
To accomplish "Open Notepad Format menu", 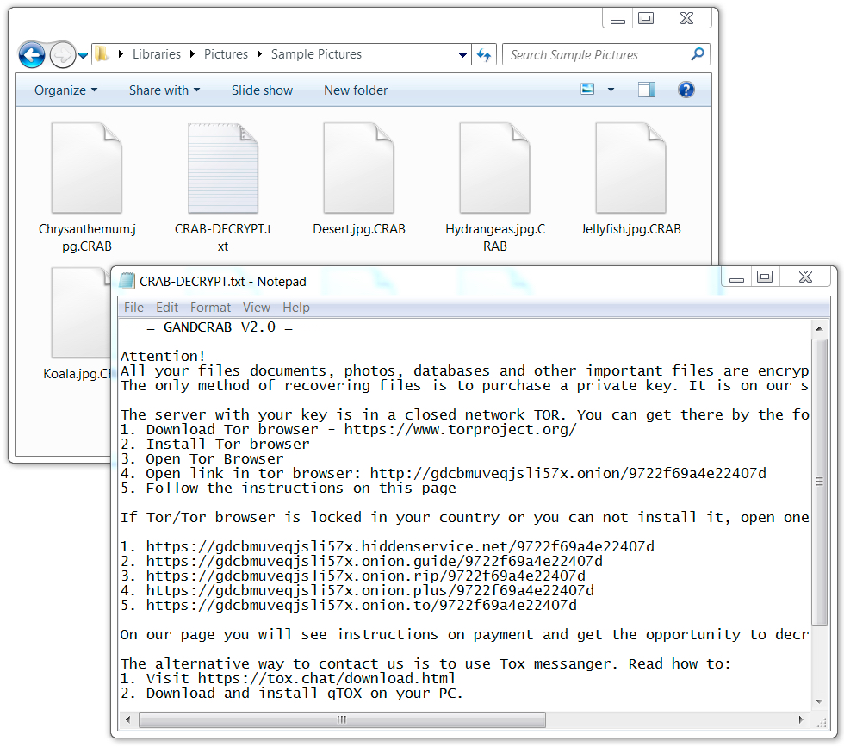I will 210,308.
